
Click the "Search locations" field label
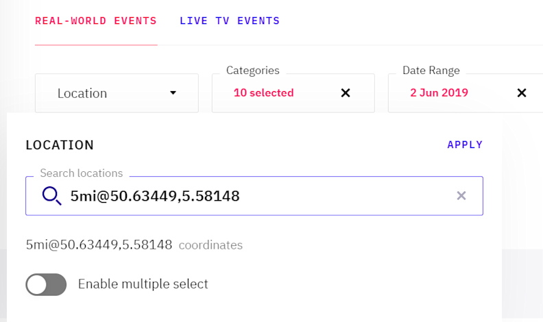pyautogui.click(x=82, y=173)
